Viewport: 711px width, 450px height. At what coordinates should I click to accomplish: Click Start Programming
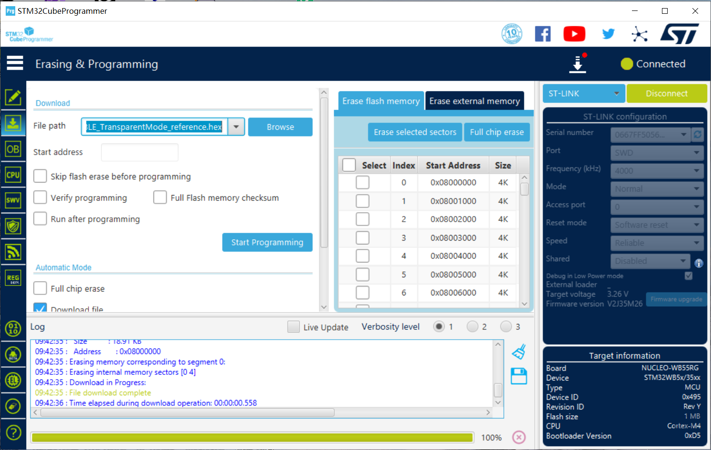pyautogui.click(x=267, y=242)
